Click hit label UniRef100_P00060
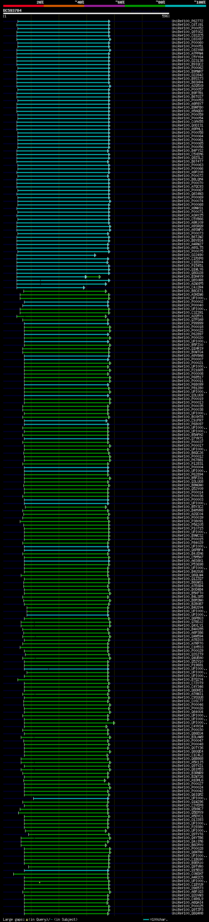Viewport: 209px width, 922px height. point(187,43)
